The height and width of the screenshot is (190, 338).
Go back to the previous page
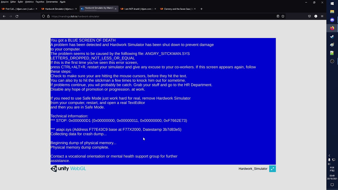click(4, 16)
